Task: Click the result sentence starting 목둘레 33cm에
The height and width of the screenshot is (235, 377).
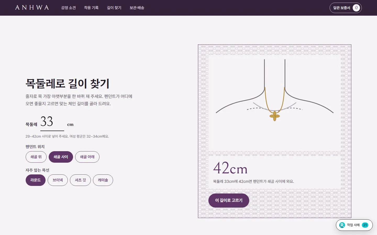Action: 253,181
